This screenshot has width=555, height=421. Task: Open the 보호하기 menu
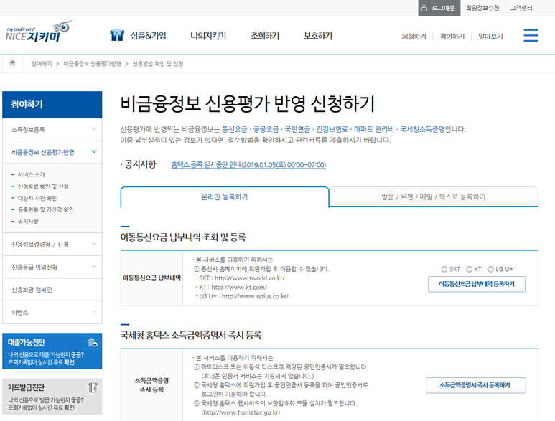click(318, 36)
